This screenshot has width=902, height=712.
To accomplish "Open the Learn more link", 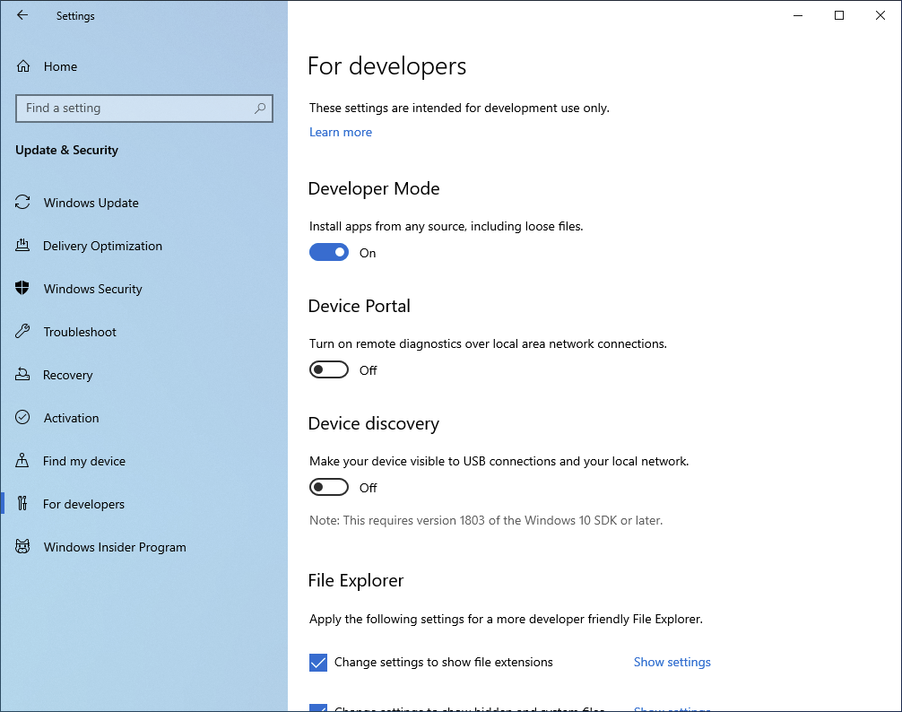I will tap(341, 132).
